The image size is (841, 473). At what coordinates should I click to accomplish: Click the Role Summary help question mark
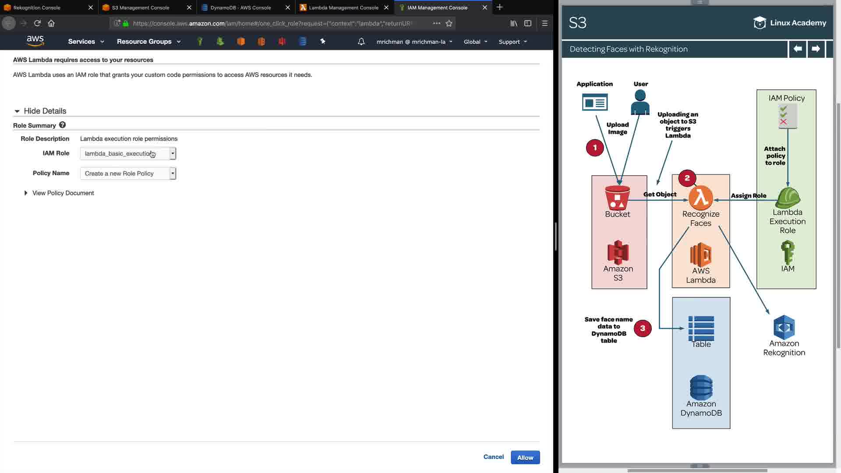[x=62, y=125]
